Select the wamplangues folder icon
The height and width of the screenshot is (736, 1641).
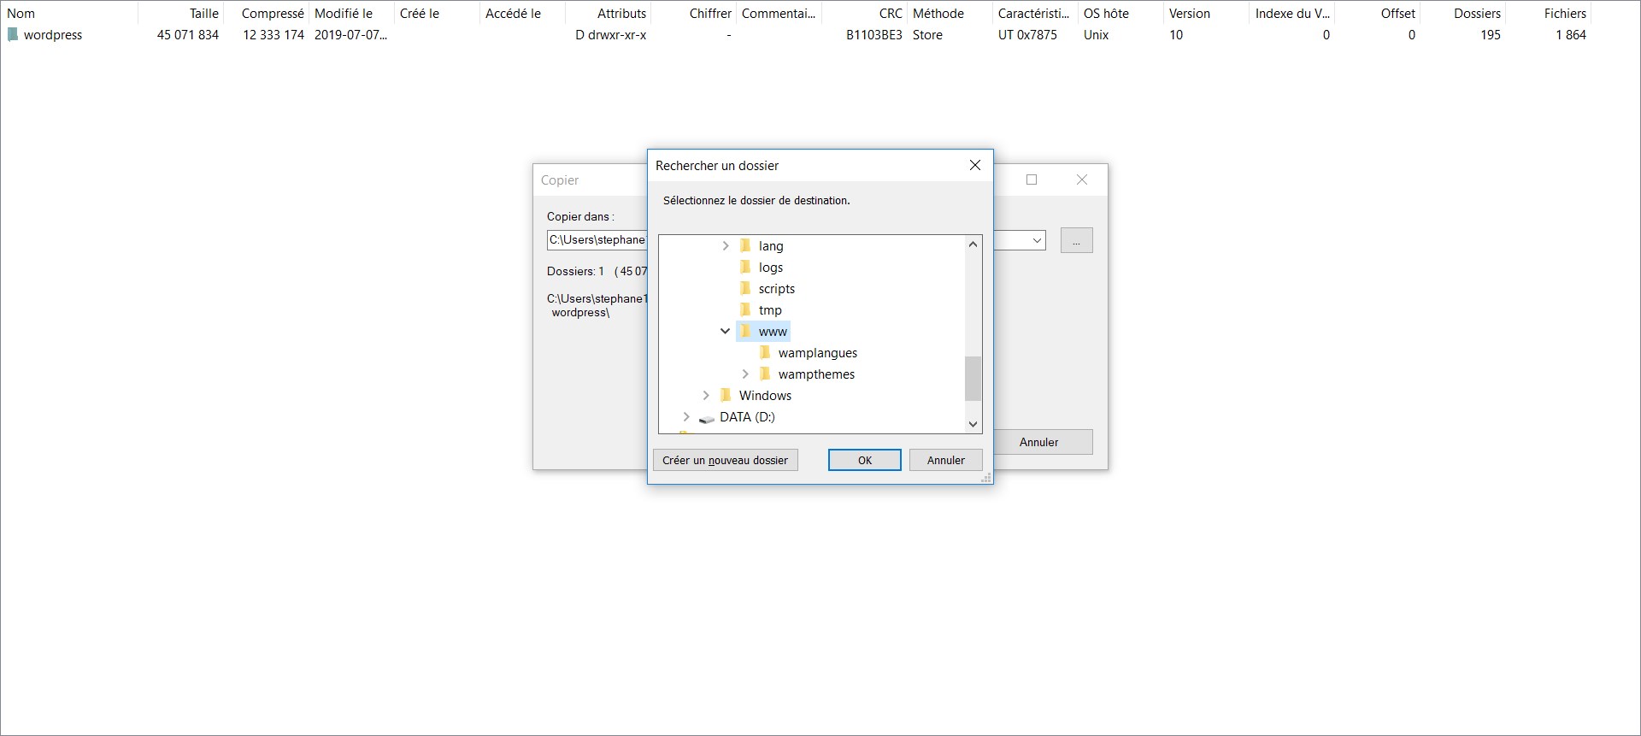coord(765,353)
